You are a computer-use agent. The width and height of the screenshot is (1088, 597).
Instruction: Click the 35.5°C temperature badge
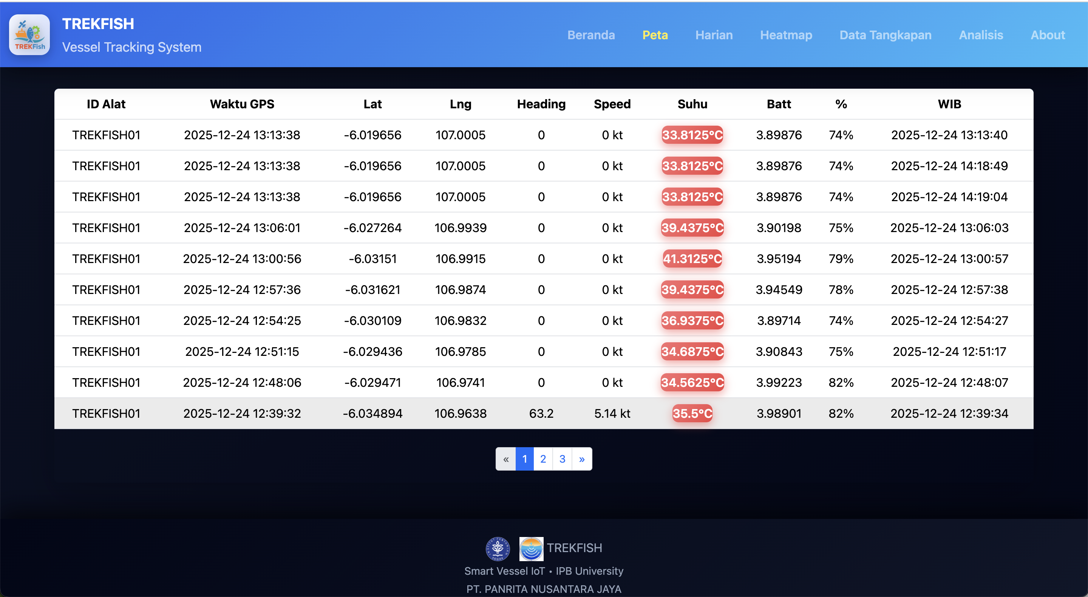692,414
